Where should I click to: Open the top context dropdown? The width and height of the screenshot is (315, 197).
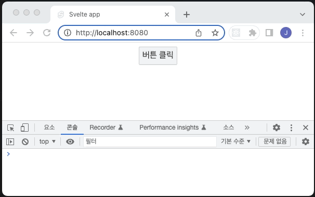[x=47, y=142]
